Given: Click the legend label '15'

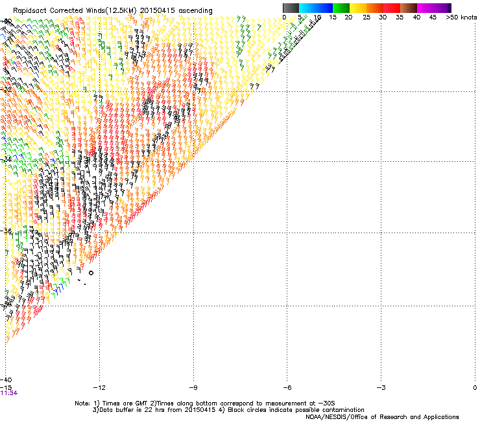Looking at the screenshot, I should (x=333, y=17).
